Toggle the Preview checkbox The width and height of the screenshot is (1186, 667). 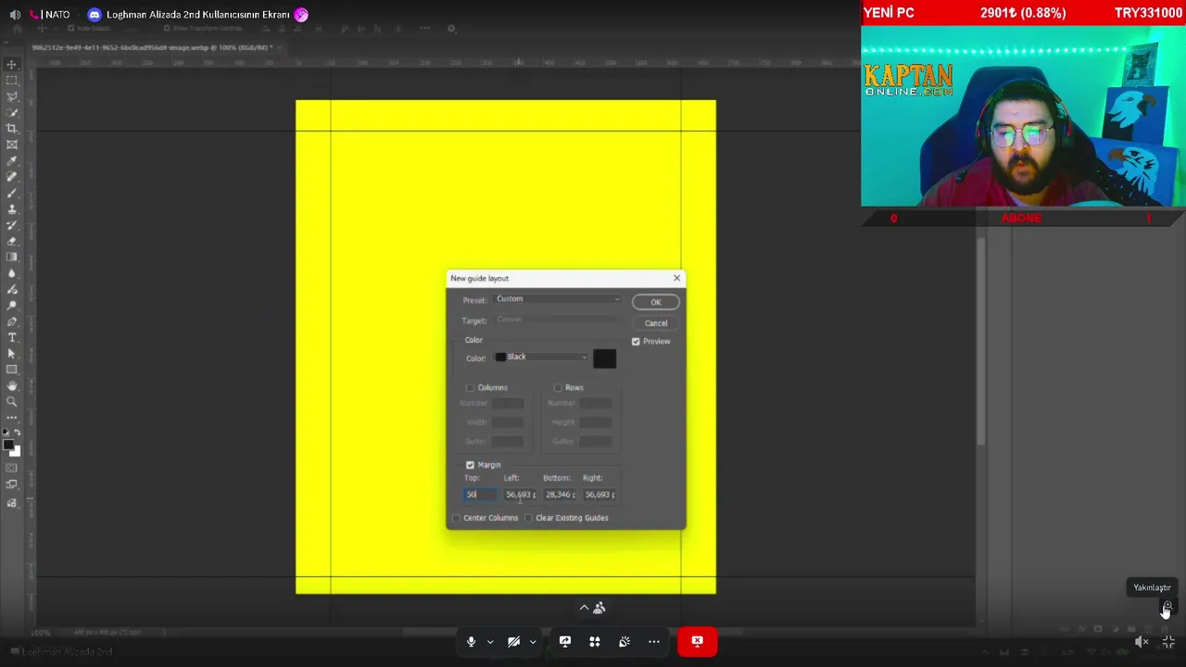[x=636, y=342]
